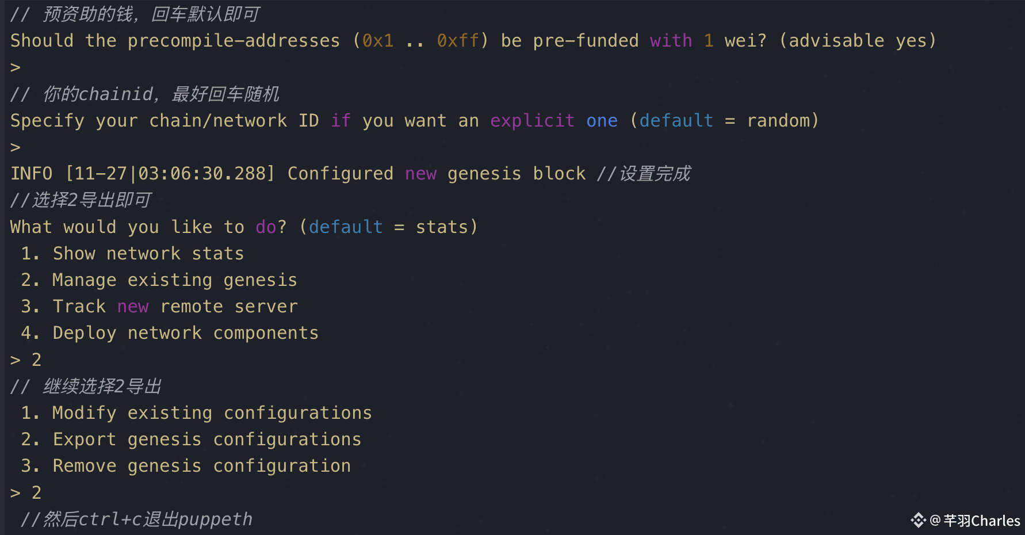The image size is (1025, 535).
Task: Click the 'INFO' log line timestamp
Action: (x=170, y=174)
